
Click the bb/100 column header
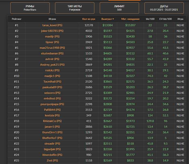[x=150, y=19]
